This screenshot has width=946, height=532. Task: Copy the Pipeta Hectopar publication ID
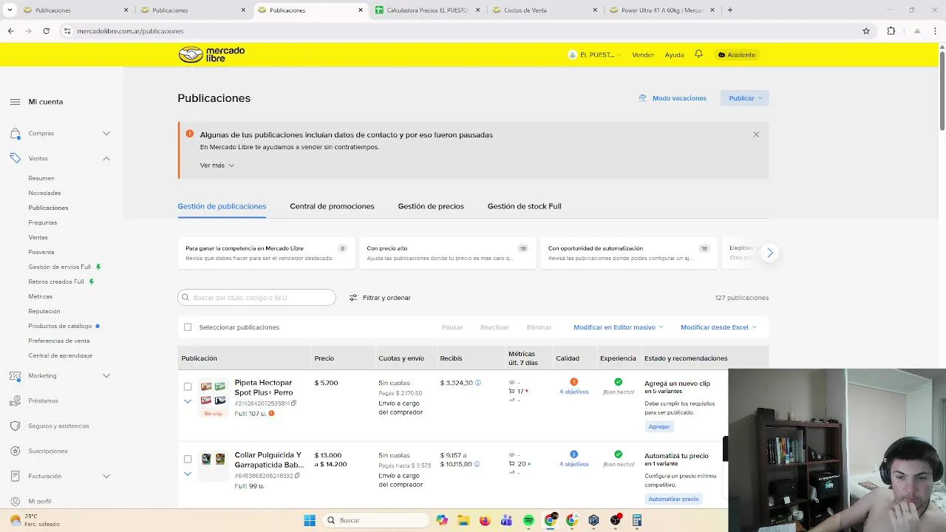(293, 403)
